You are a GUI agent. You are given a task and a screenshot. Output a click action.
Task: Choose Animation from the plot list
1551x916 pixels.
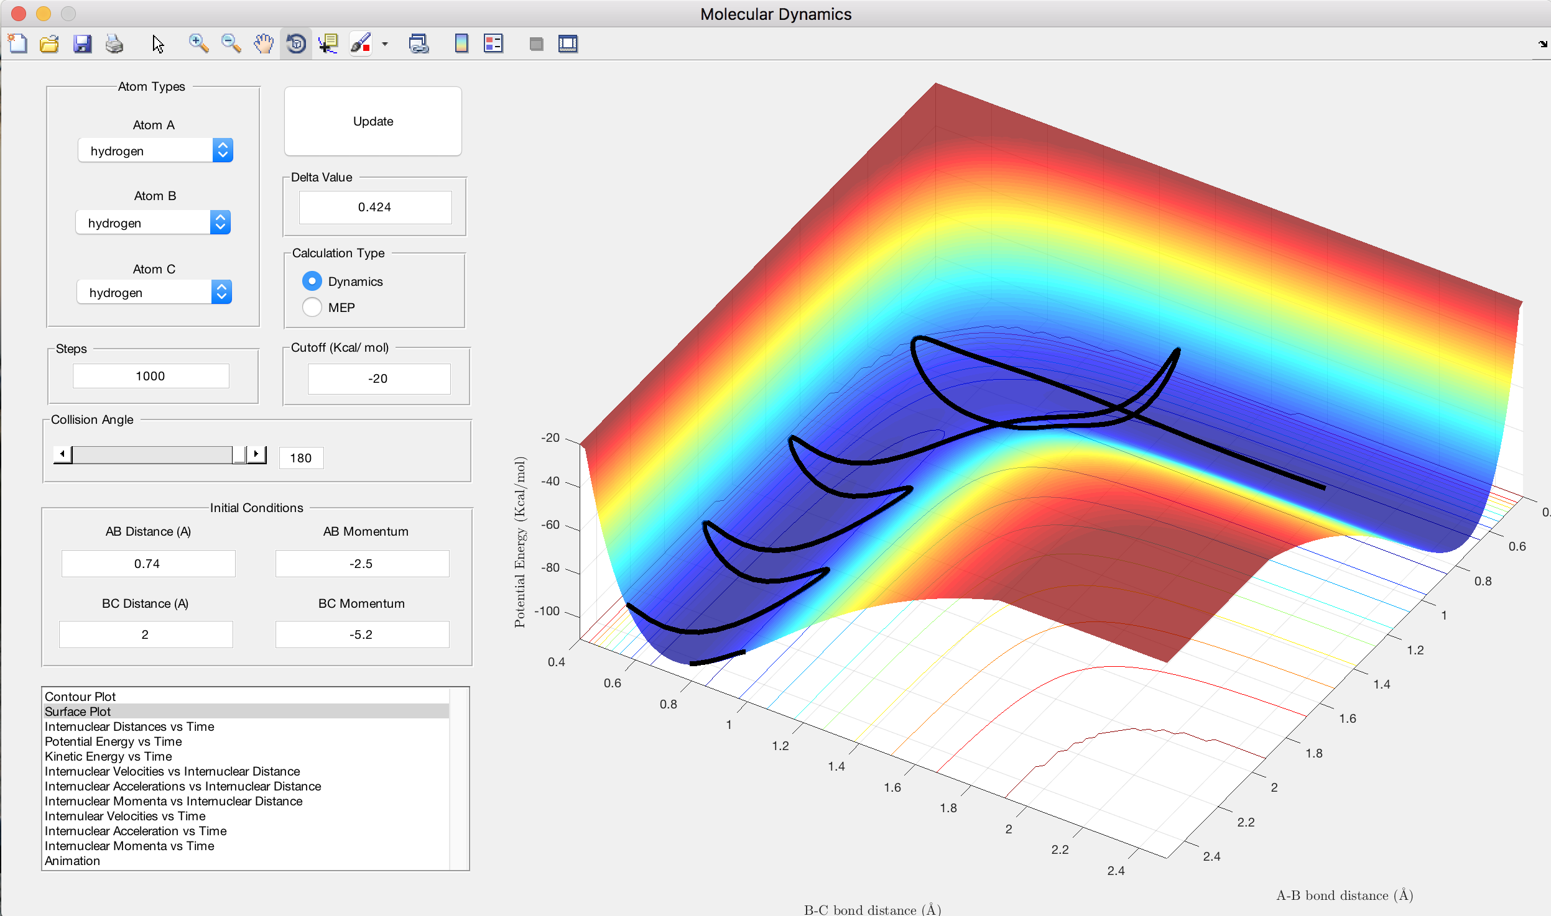72,861
